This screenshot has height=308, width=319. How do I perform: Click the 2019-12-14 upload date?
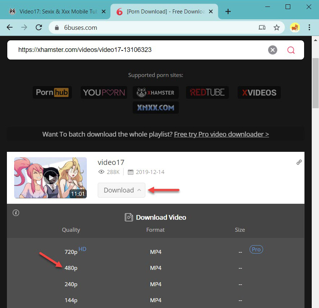pos(150,172)
